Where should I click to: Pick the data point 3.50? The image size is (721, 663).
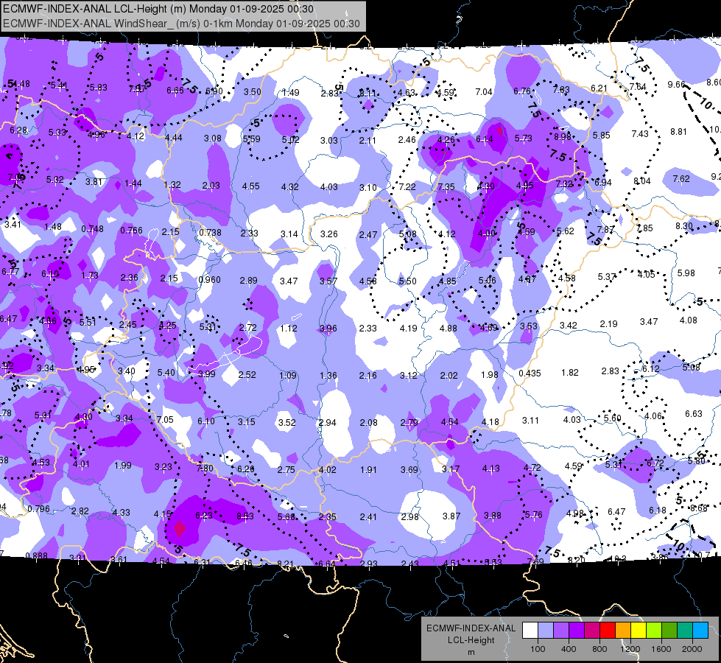[253, 91]
